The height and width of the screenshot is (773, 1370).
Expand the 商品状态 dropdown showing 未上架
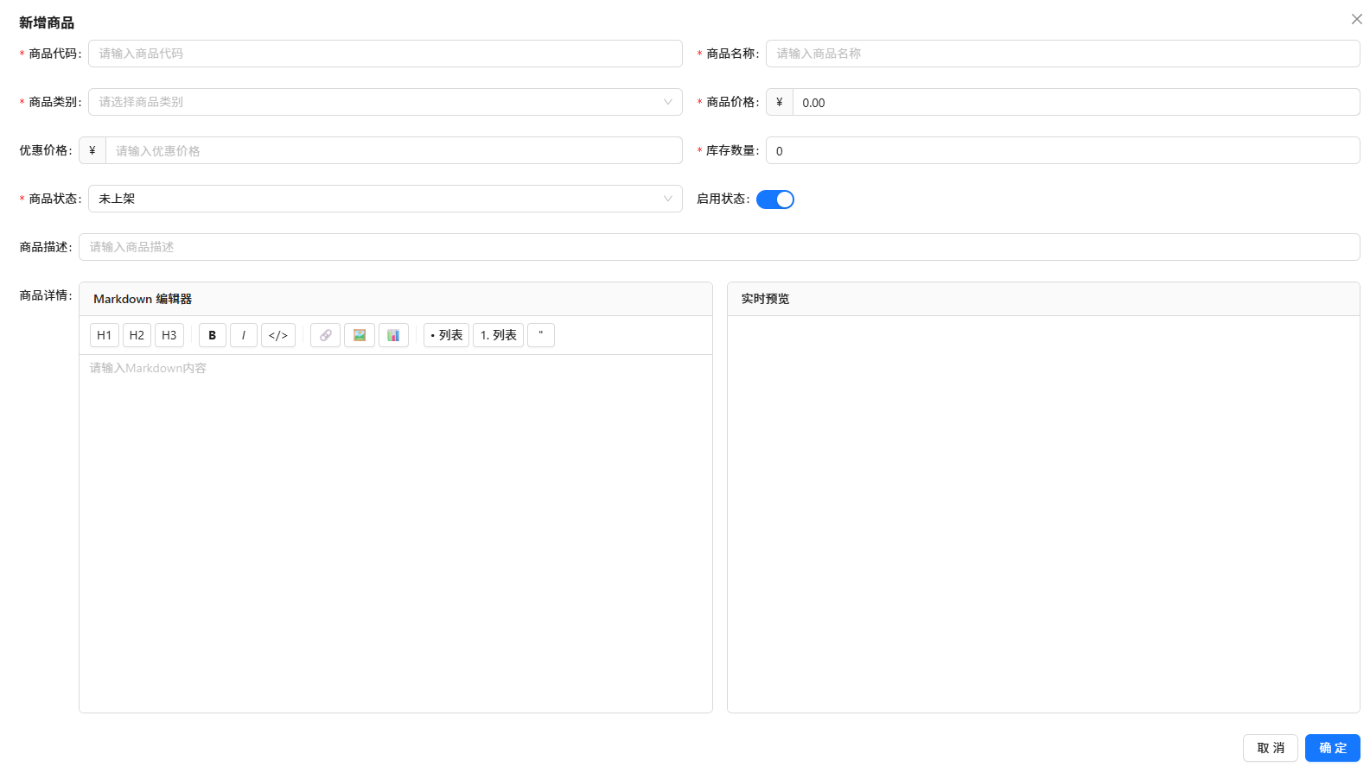pyautogui.click(x=385, y=199)
